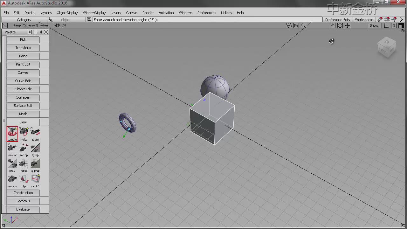Click the boxed camcorder icon in view bar
Viewport: 407px width, 229px height.
tap(296, 25)
